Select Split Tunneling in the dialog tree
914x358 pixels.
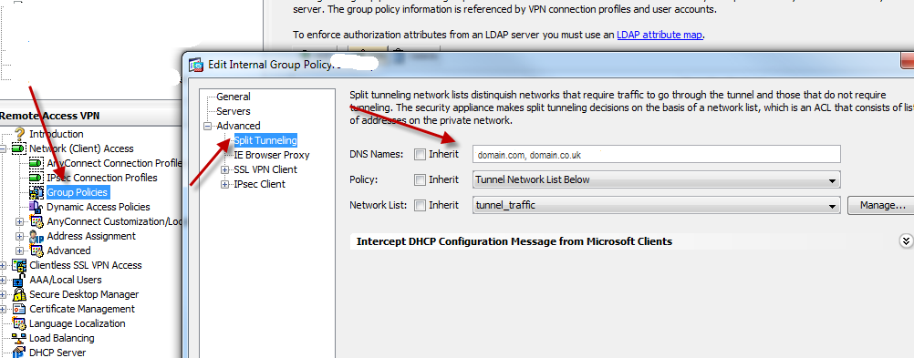265,140
